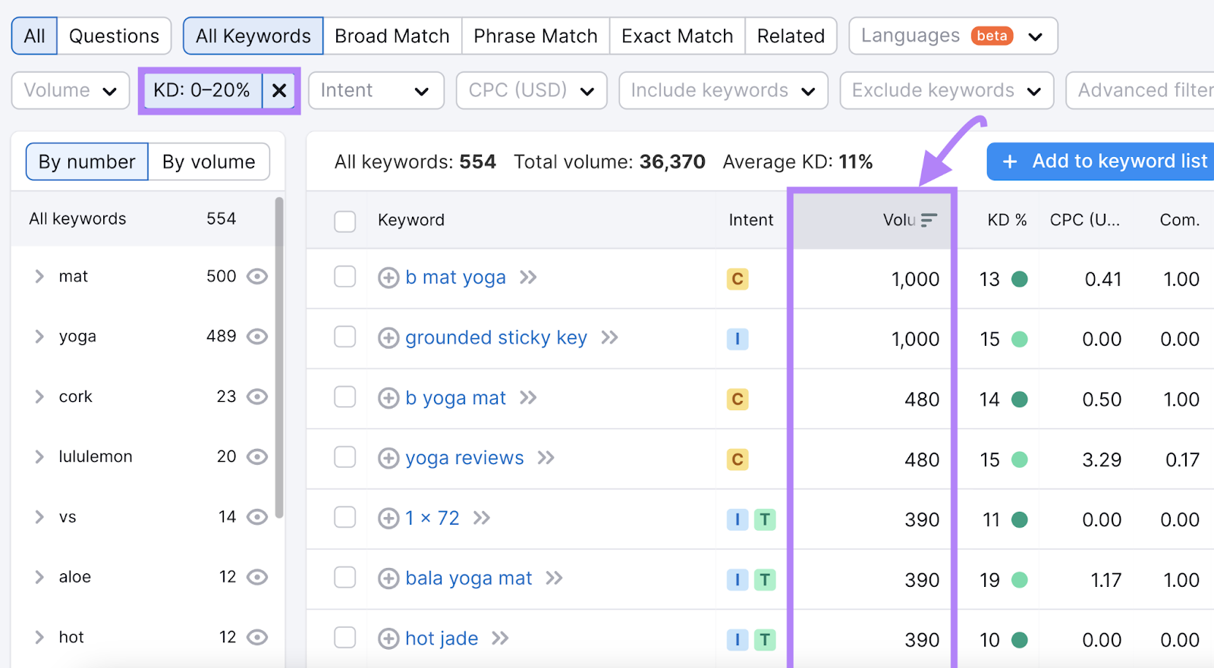Open double-arrow details for 'b mat yoga'
Image resolution: width=1214 pixels, height=668 pixels.
(528, 278)
